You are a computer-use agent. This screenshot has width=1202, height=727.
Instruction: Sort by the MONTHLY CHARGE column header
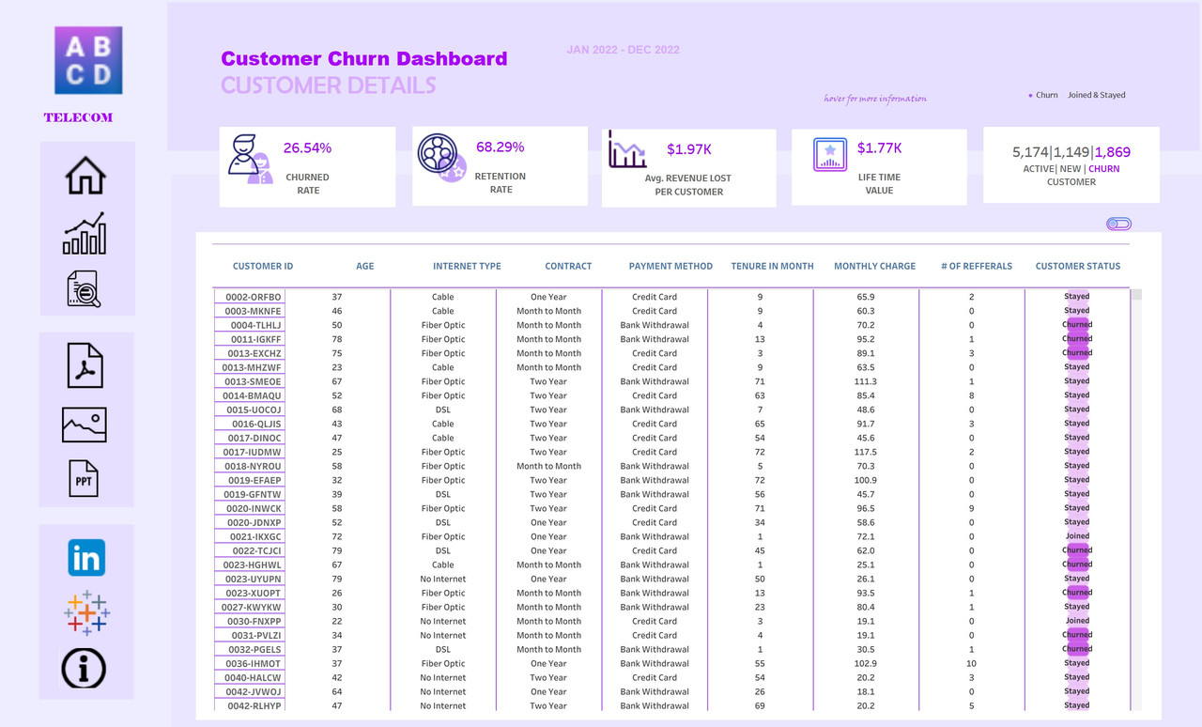pyautogui.click(x=874, y=266)
